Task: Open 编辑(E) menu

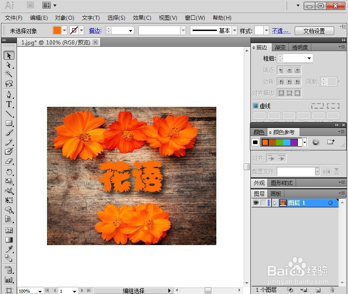Action: click(39, 18)
